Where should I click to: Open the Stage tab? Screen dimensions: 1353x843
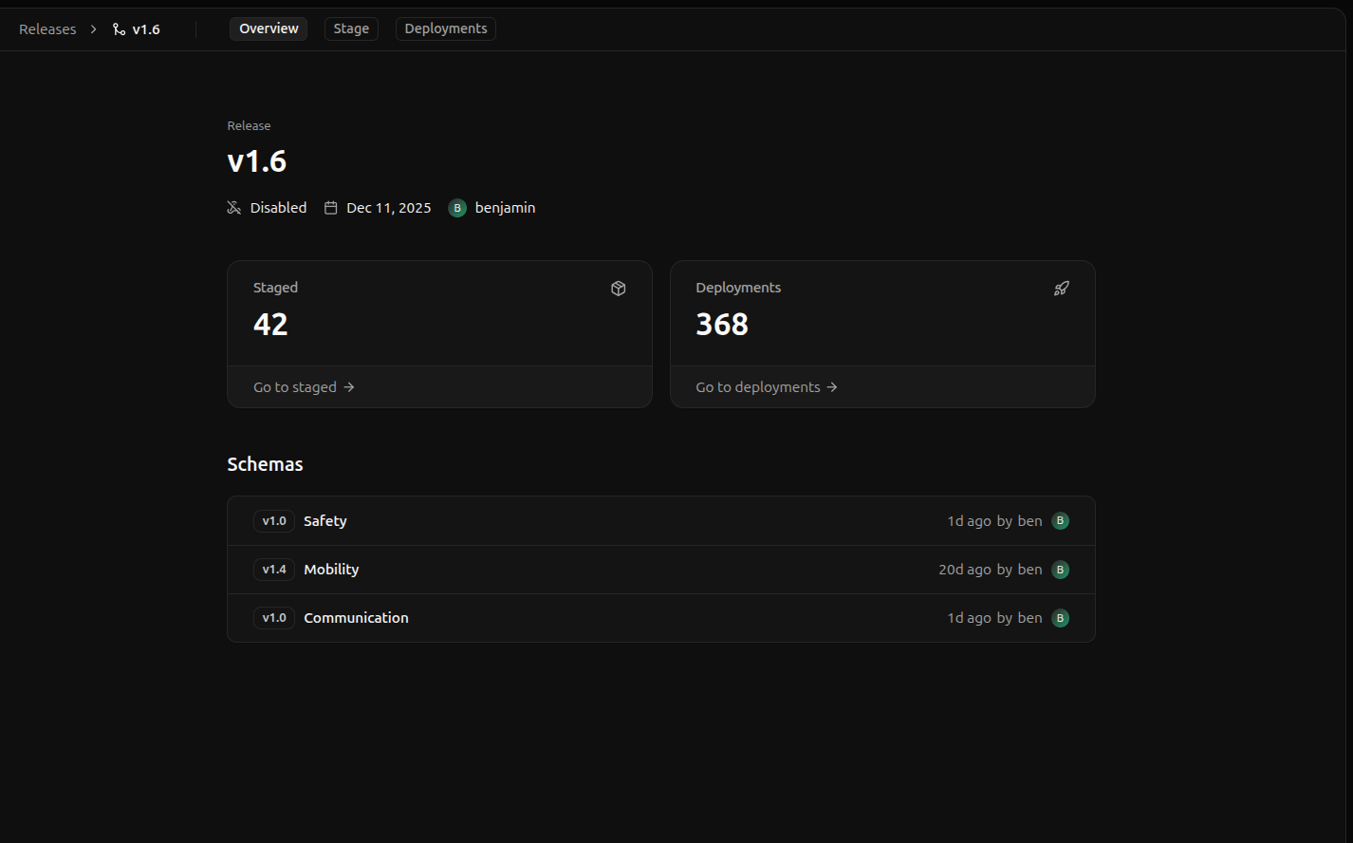(x=351, y=29)
